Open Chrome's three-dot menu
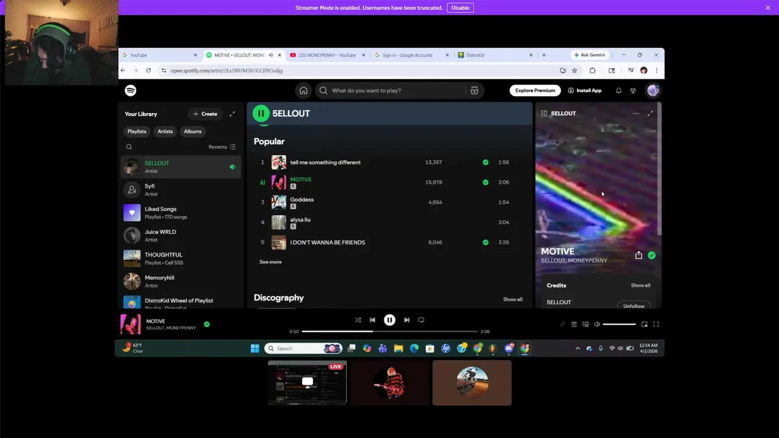This screenshot has width=779, height=438. 656,71
